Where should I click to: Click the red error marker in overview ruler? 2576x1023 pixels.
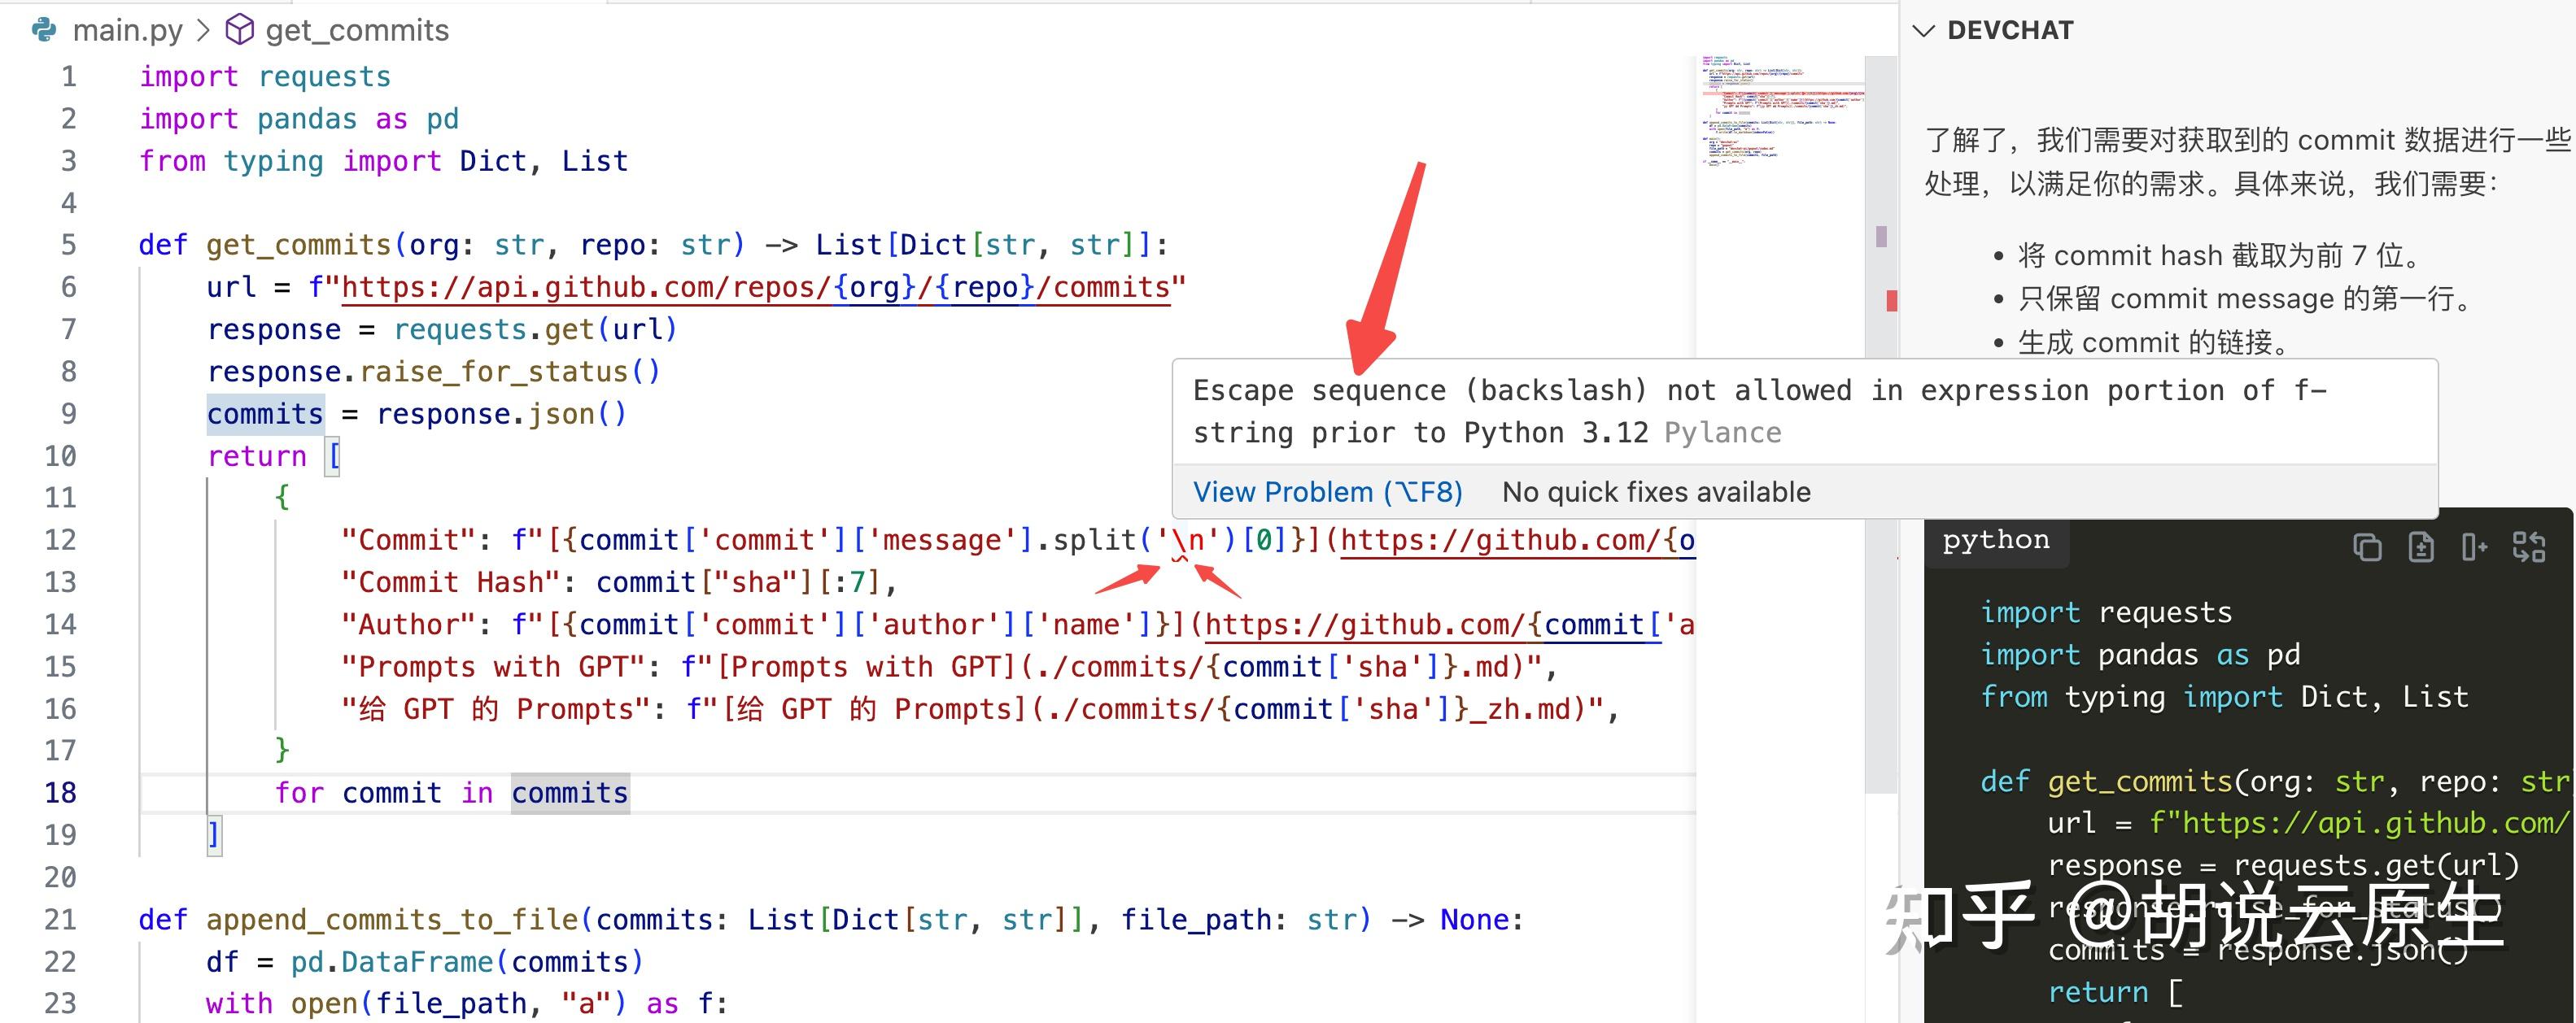coord(1891,300)
